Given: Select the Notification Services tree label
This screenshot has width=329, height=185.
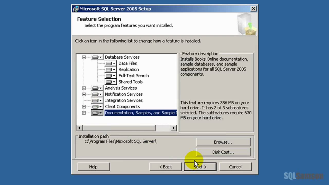Looking at the screenshot, I should coord(124,94).
